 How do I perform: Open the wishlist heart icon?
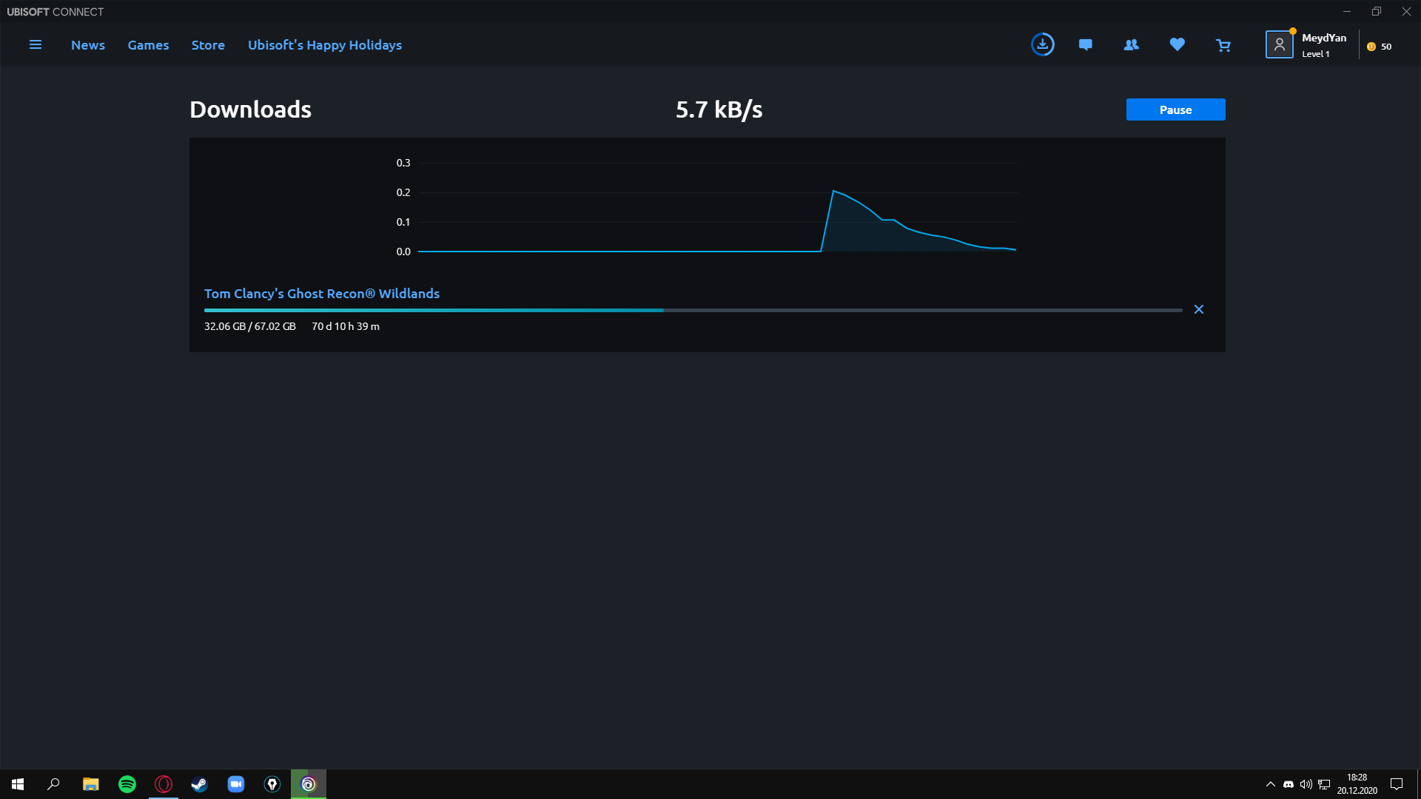(x=1177, y=45)
